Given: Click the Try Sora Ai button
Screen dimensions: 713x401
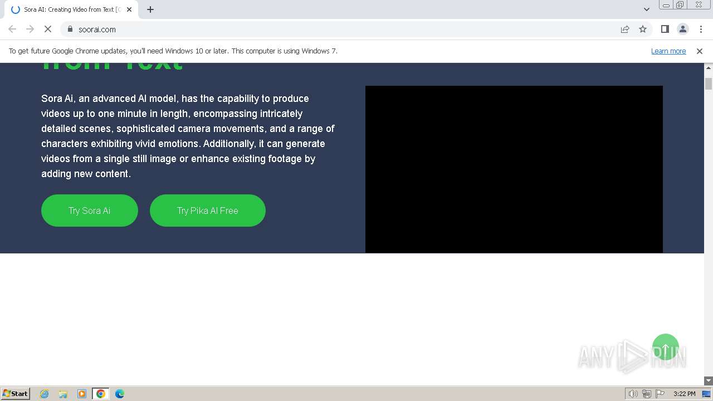Looking at the screenshot, I should click(90, 211).
